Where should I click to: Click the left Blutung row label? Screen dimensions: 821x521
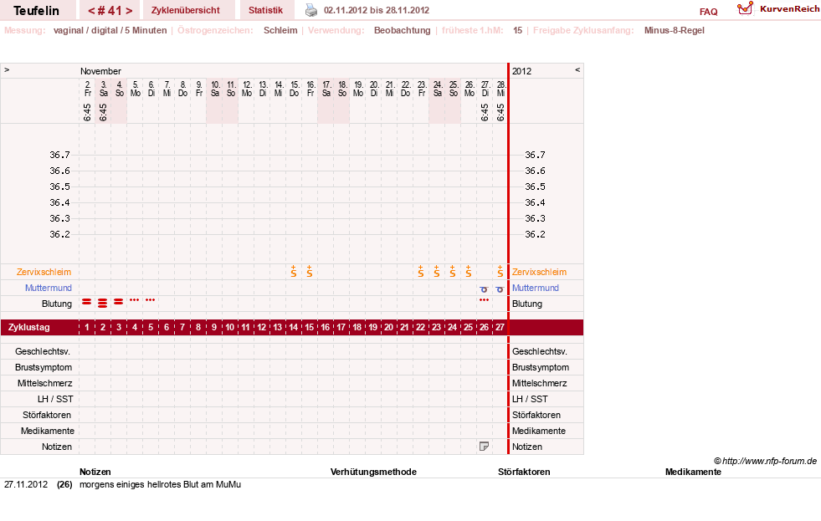coord(57,304)
